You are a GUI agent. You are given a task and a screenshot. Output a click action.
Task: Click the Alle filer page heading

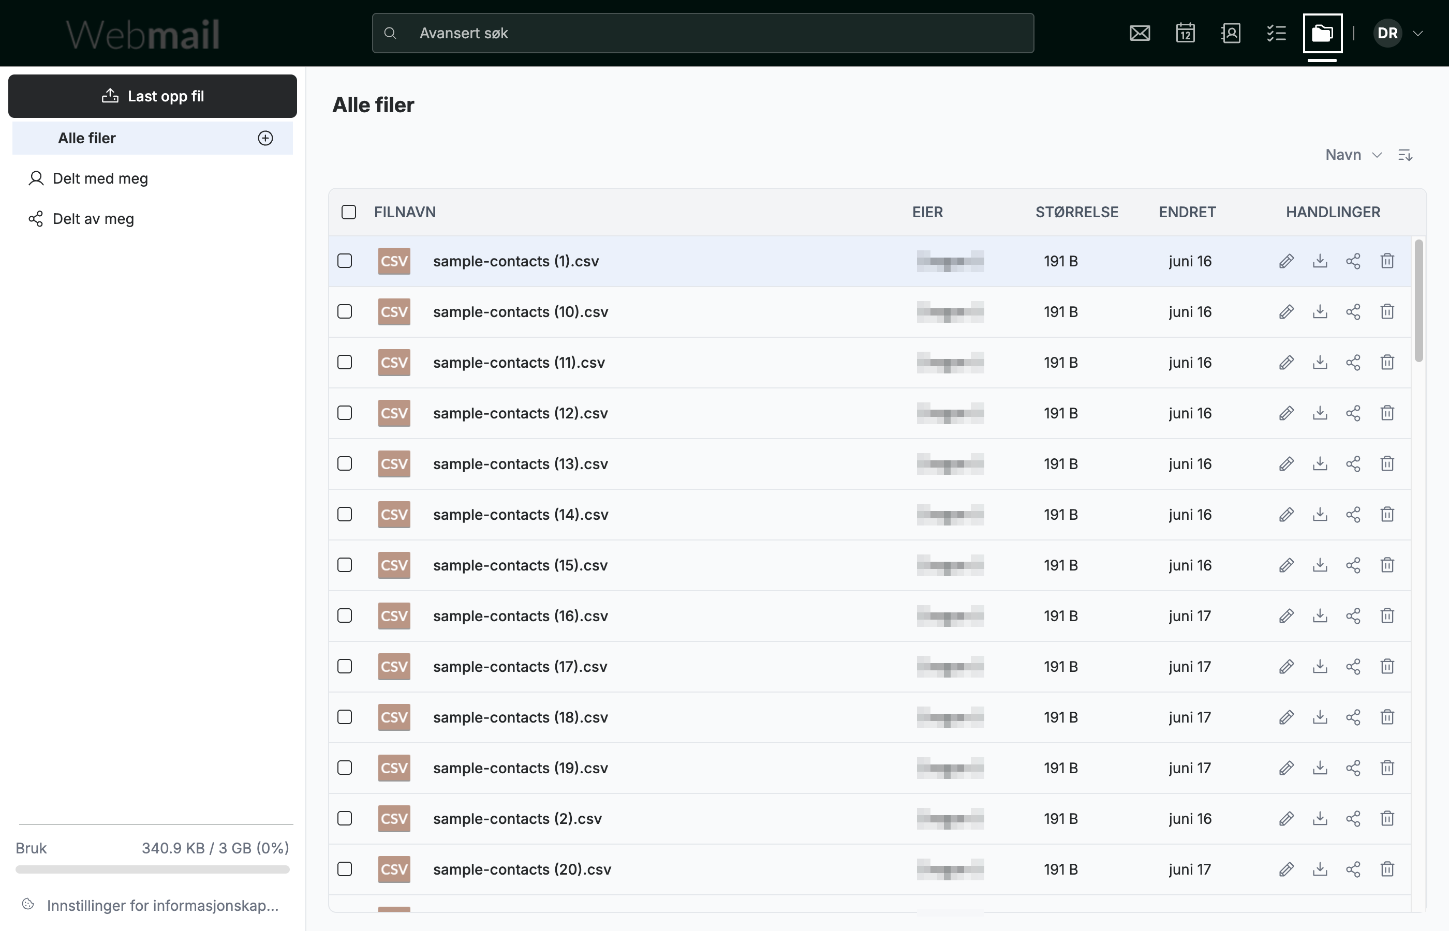point(373,105)
